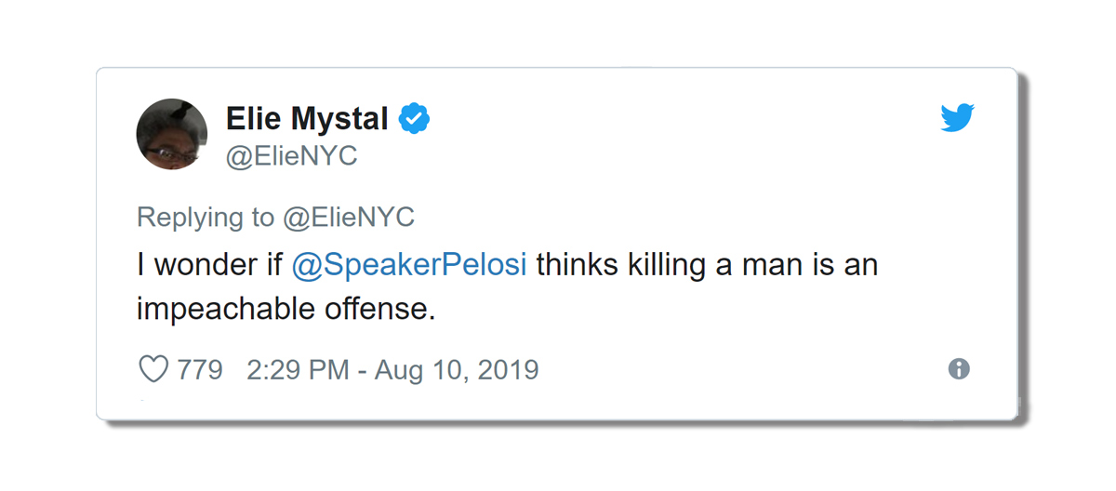Click the empty space between name and bird logo
Viewport: 1116px width, 491px height.
(x=684, y=119)
